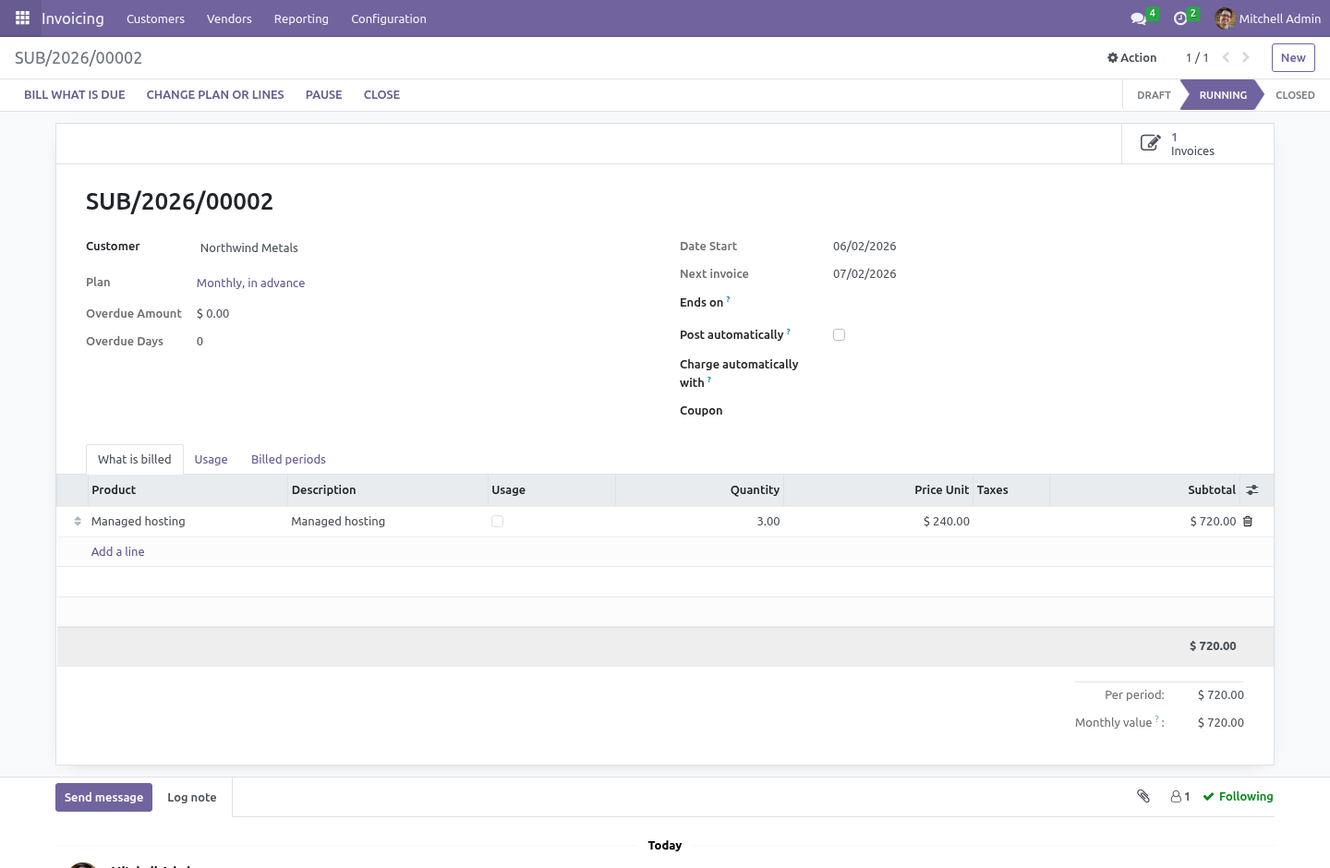Open the Vendors menu
Screen dimensions: 1330x868
point(229,18)
